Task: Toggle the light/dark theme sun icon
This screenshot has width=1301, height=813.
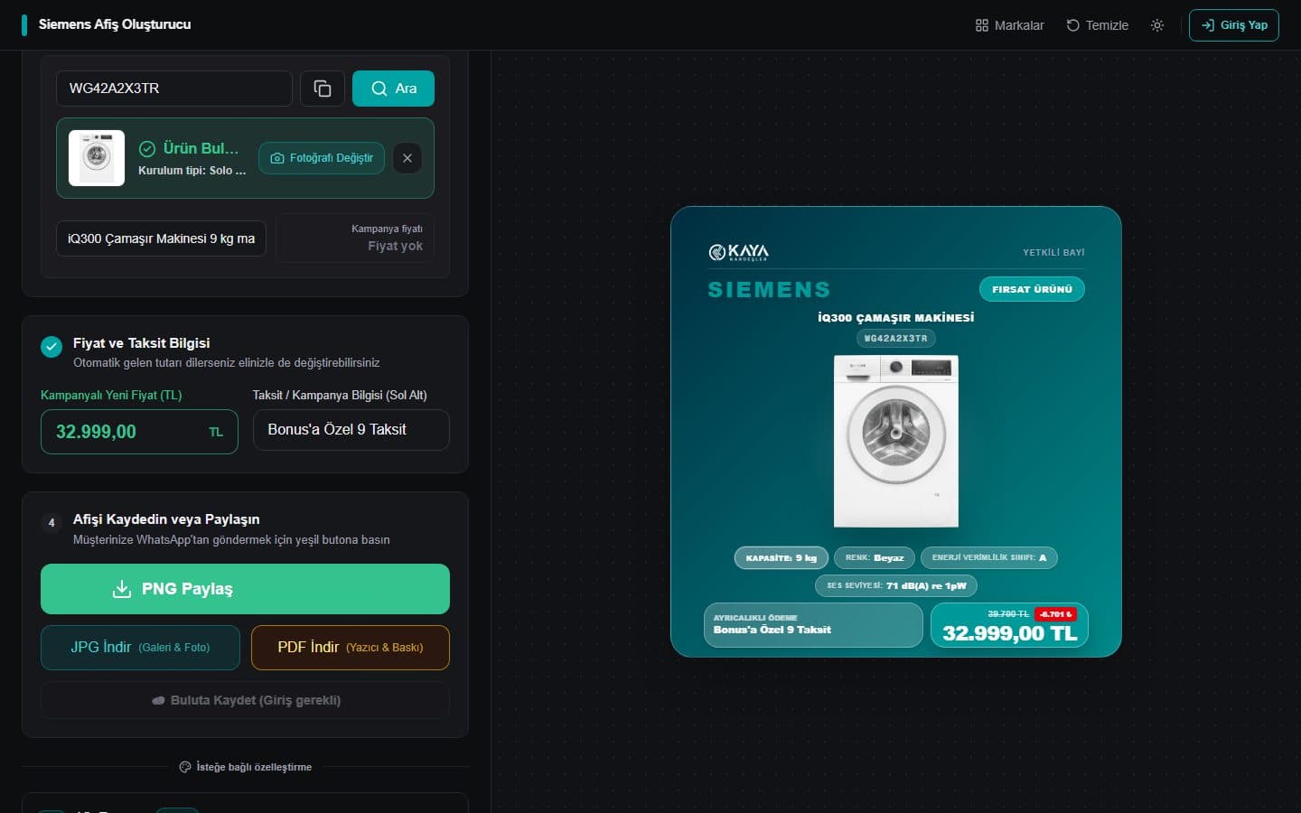Action: [1157, 25]
